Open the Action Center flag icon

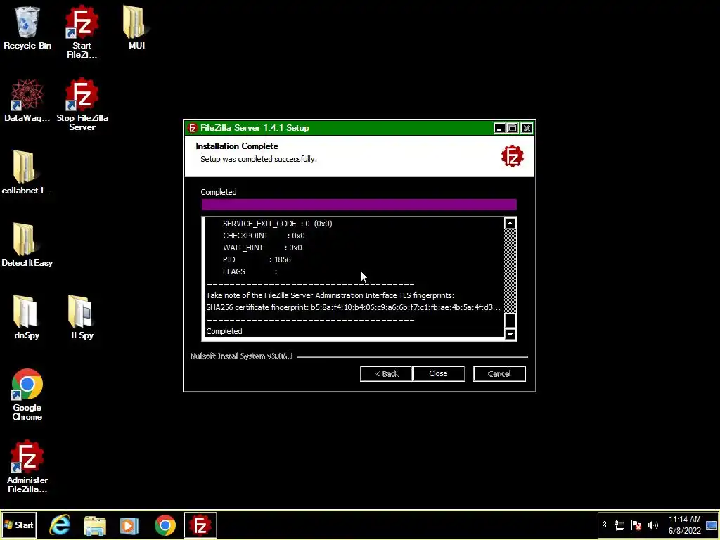636,525
